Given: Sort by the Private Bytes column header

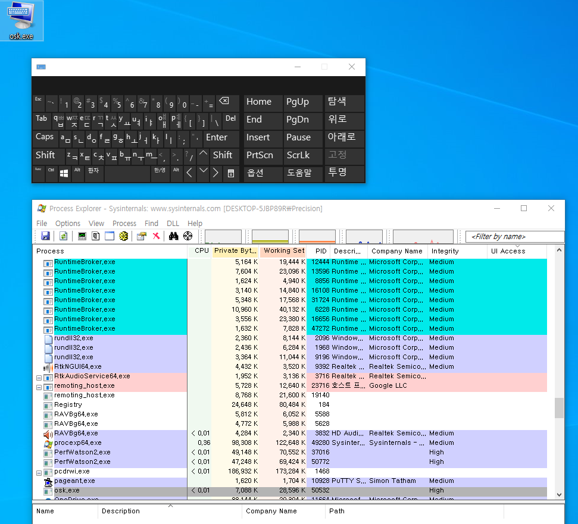Looking at the screenshot, I should click(x=235, y=251).
